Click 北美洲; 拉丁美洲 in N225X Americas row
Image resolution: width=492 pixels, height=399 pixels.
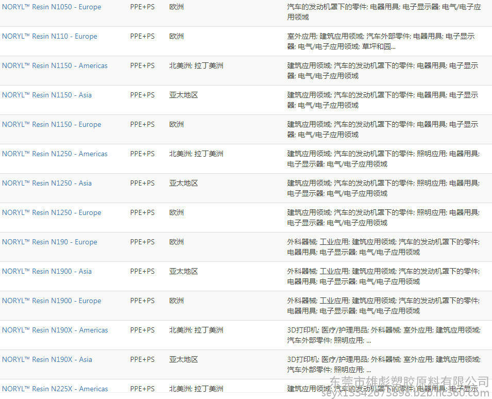pos(196,389)
